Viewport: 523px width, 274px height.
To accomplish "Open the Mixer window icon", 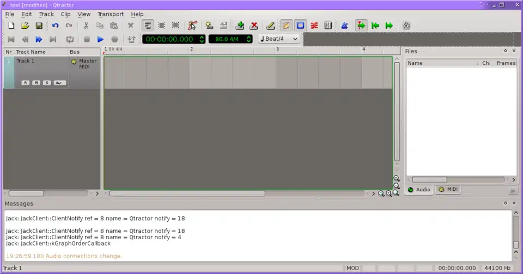I will pyautogui.click(x=328, y=26).
